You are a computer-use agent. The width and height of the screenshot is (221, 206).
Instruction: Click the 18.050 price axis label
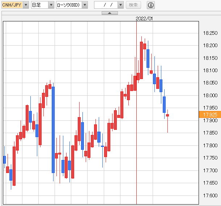210,83
